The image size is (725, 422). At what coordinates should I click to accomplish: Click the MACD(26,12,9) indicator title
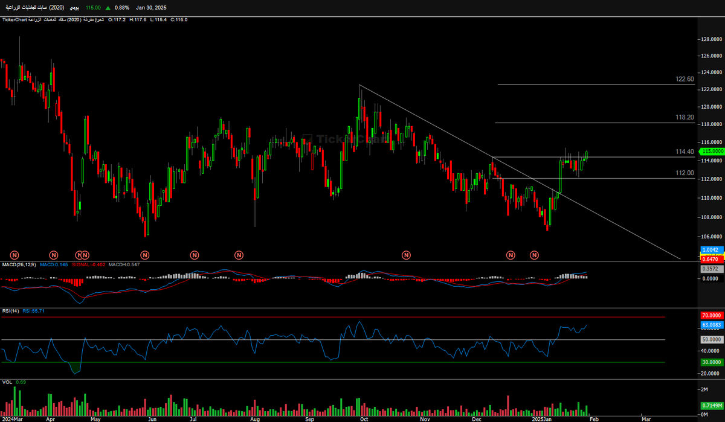(x=18, y=264)
